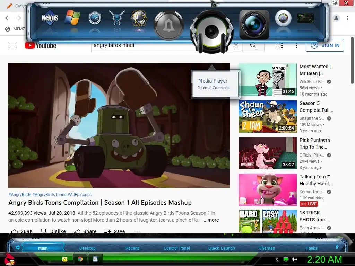
Task: Open the dark green thumbnail dock icon
Action: [305, 18]
